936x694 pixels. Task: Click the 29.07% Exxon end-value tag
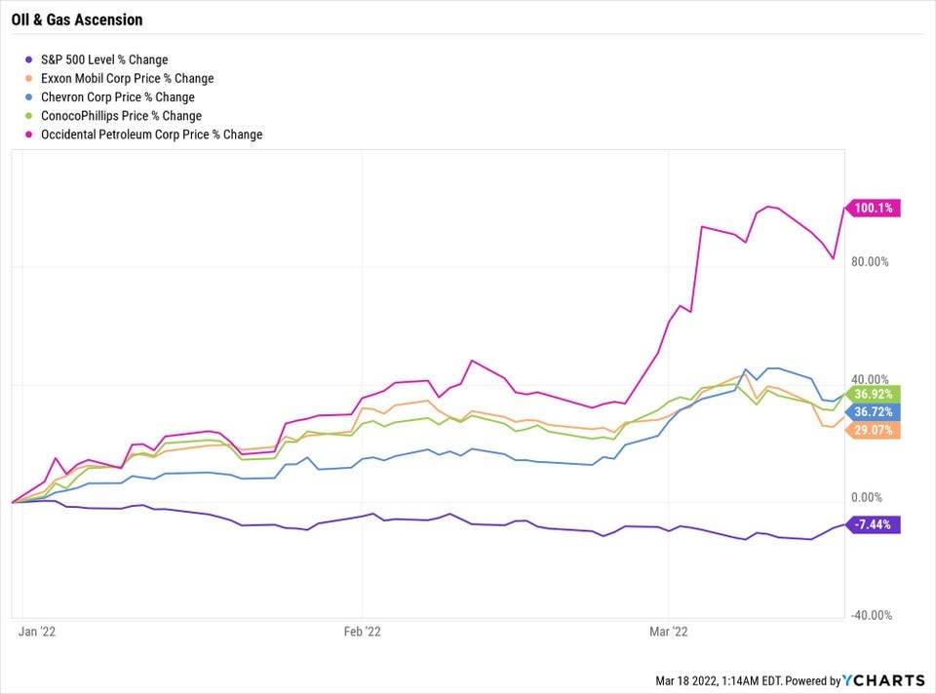coord(874,430)
